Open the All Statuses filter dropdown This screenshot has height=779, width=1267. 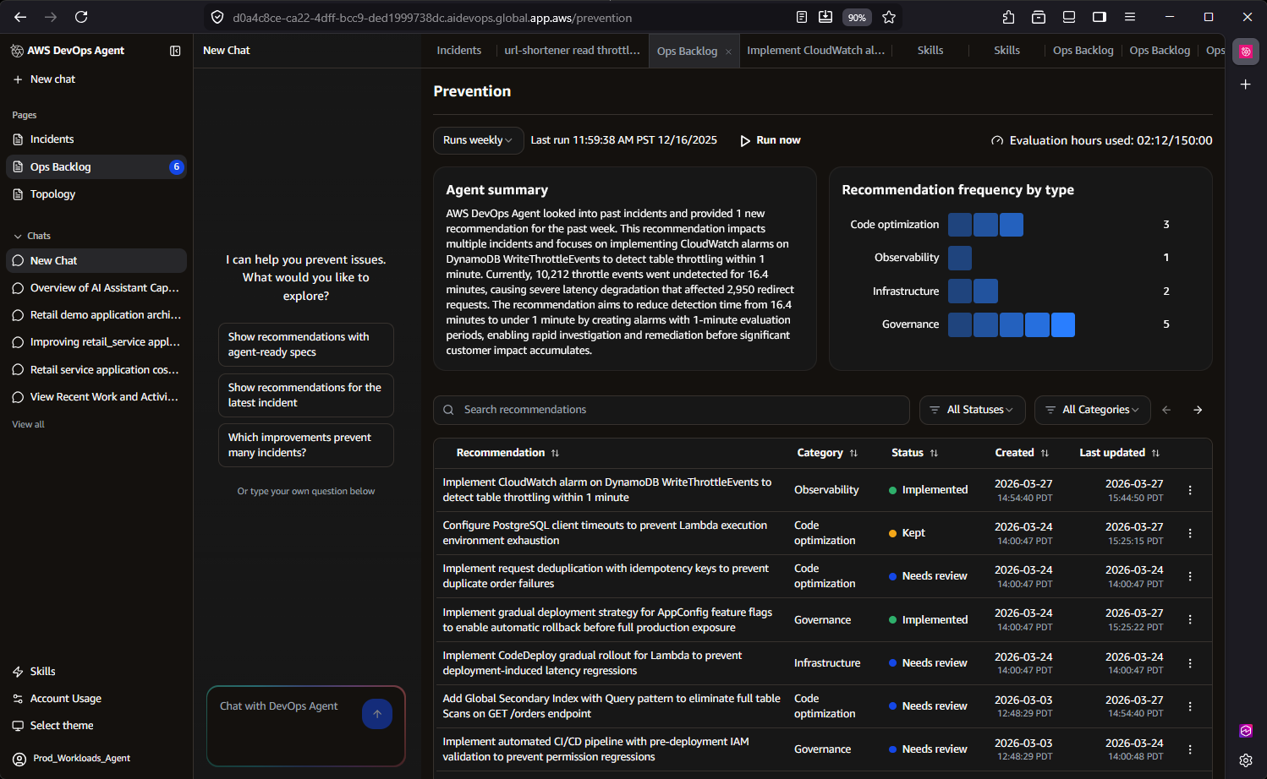pos(972,410)
